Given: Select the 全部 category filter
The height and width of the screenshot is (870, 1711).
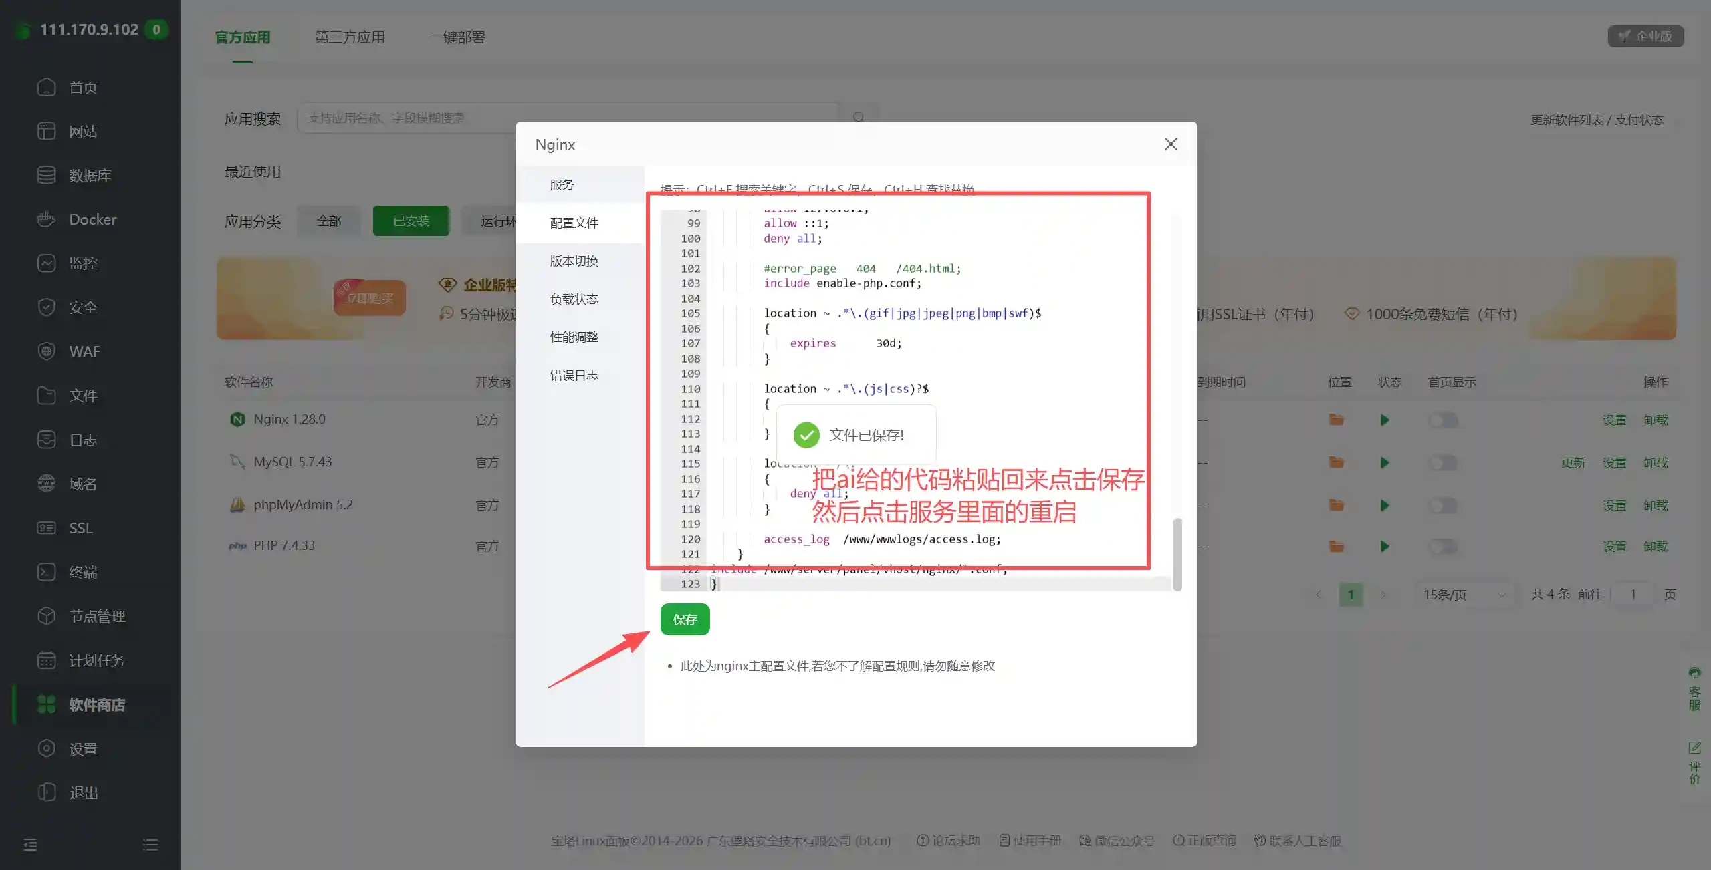Looking at the screenshot, I should click(x=328, y=221).
